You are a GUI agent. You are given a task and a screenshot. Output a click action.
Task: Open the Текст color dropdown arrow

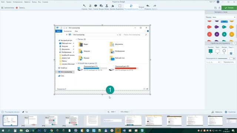click(217, 54)
